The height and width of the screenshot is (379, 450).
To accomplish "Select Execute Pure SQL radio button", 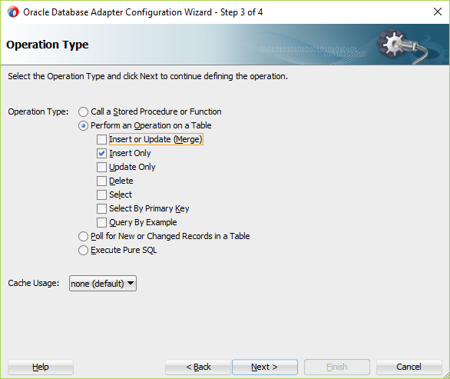I will 83,251.
